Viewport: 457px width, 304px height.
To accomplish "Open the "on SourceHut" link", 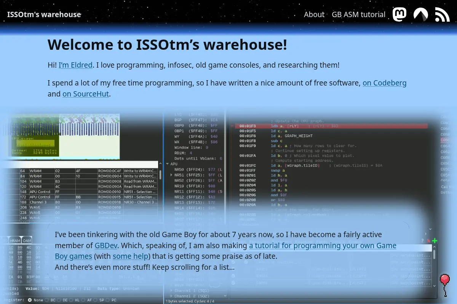I will [x=86, y=94].
